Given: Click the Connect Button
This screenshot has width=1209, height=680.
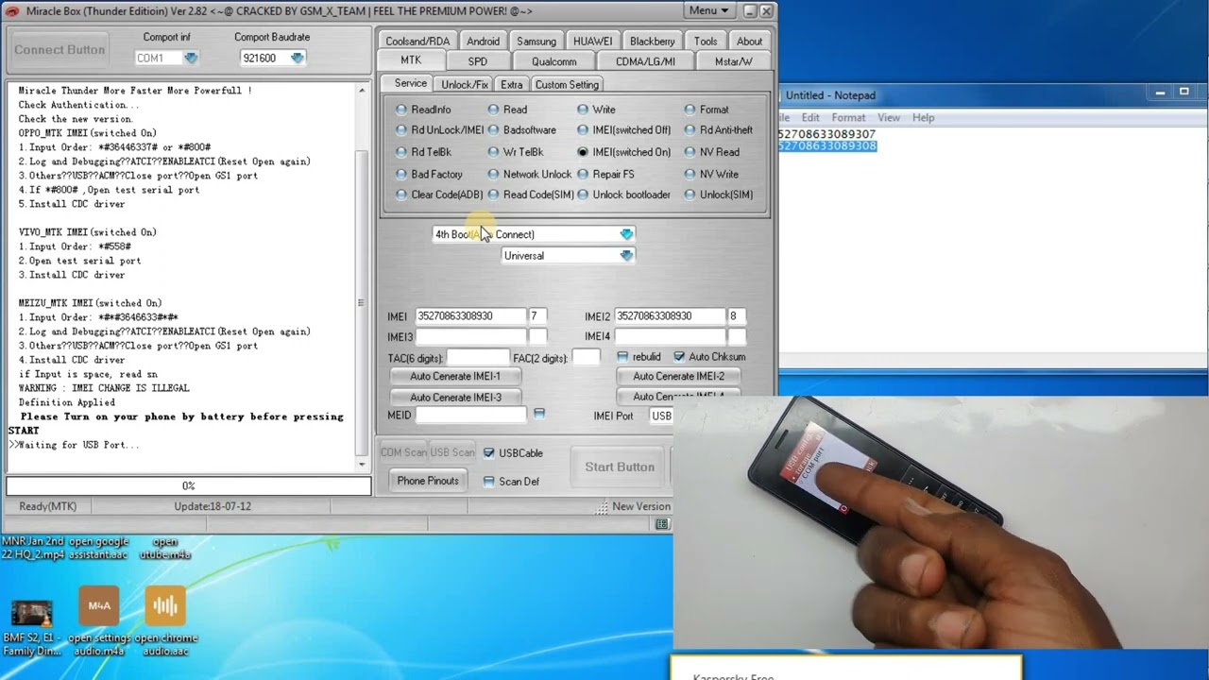Looking at the screenshot, I should tap(60, 49).
